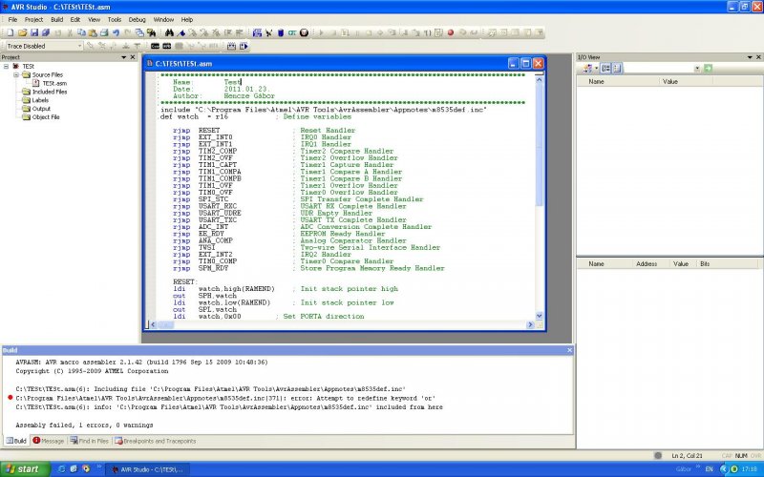This screenshot has width=764, height=477.
Task: Click the editor vertical scrollbar down arrow
Action: pos(539,316)
